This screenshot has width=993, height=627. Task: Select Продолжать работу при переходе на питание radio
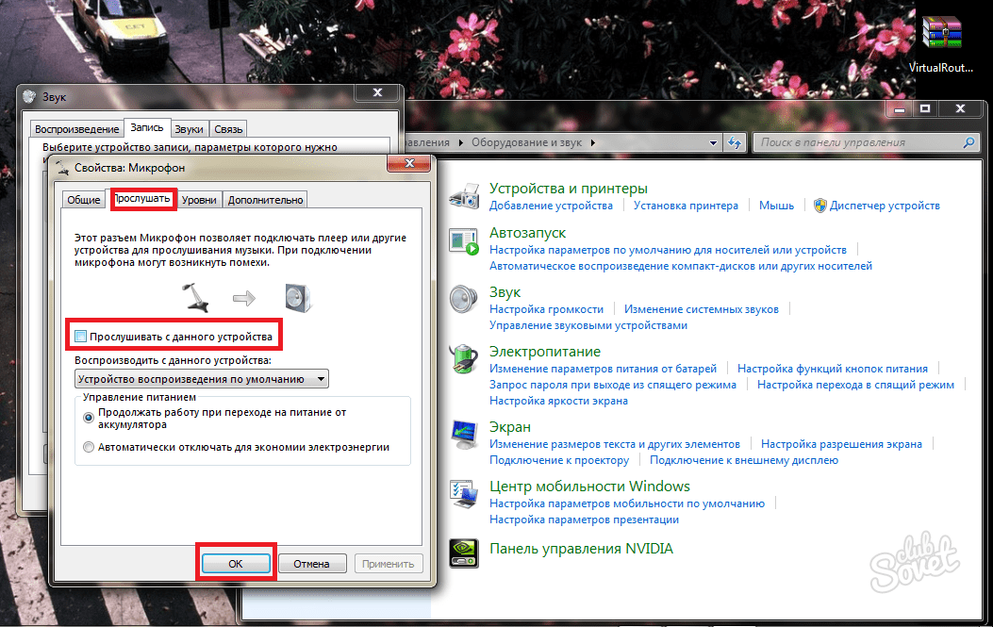[x=89, y=417]
